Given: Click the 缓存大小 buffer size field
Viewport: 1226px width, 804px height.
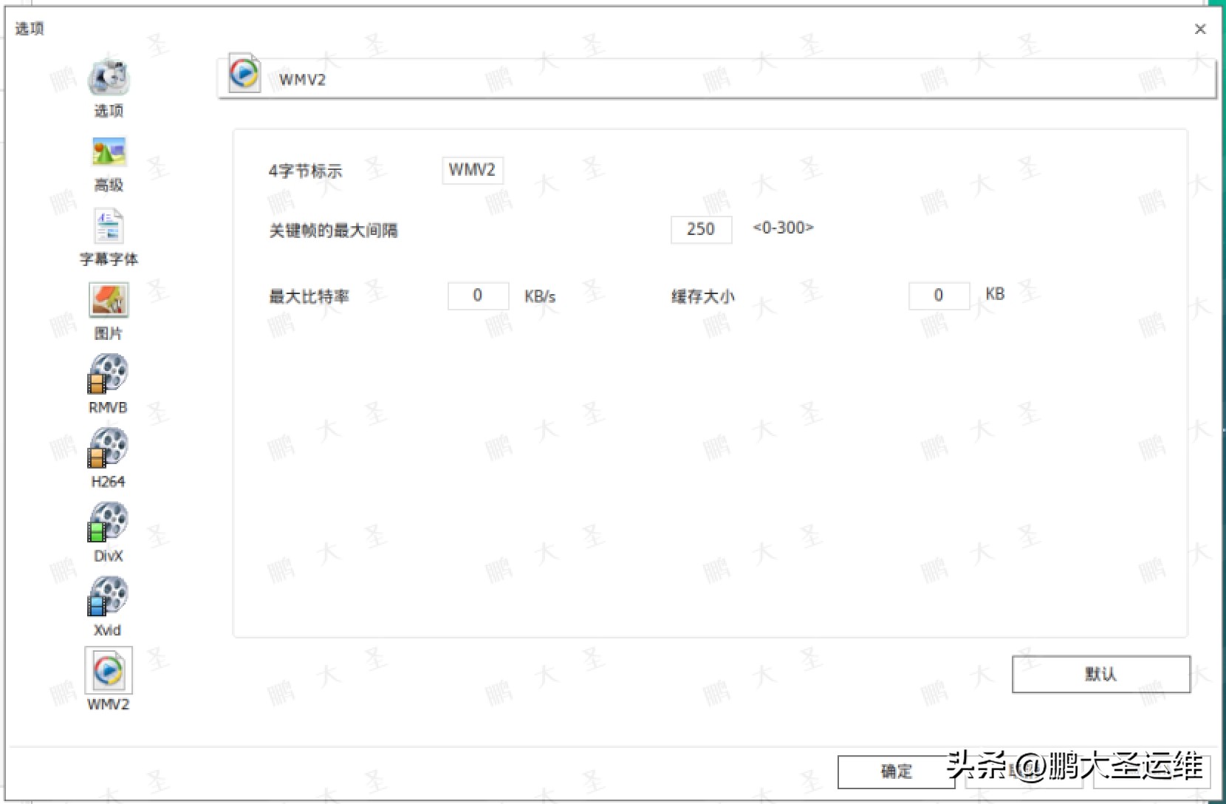Looking at the screenshot, I should coord(938,296).
